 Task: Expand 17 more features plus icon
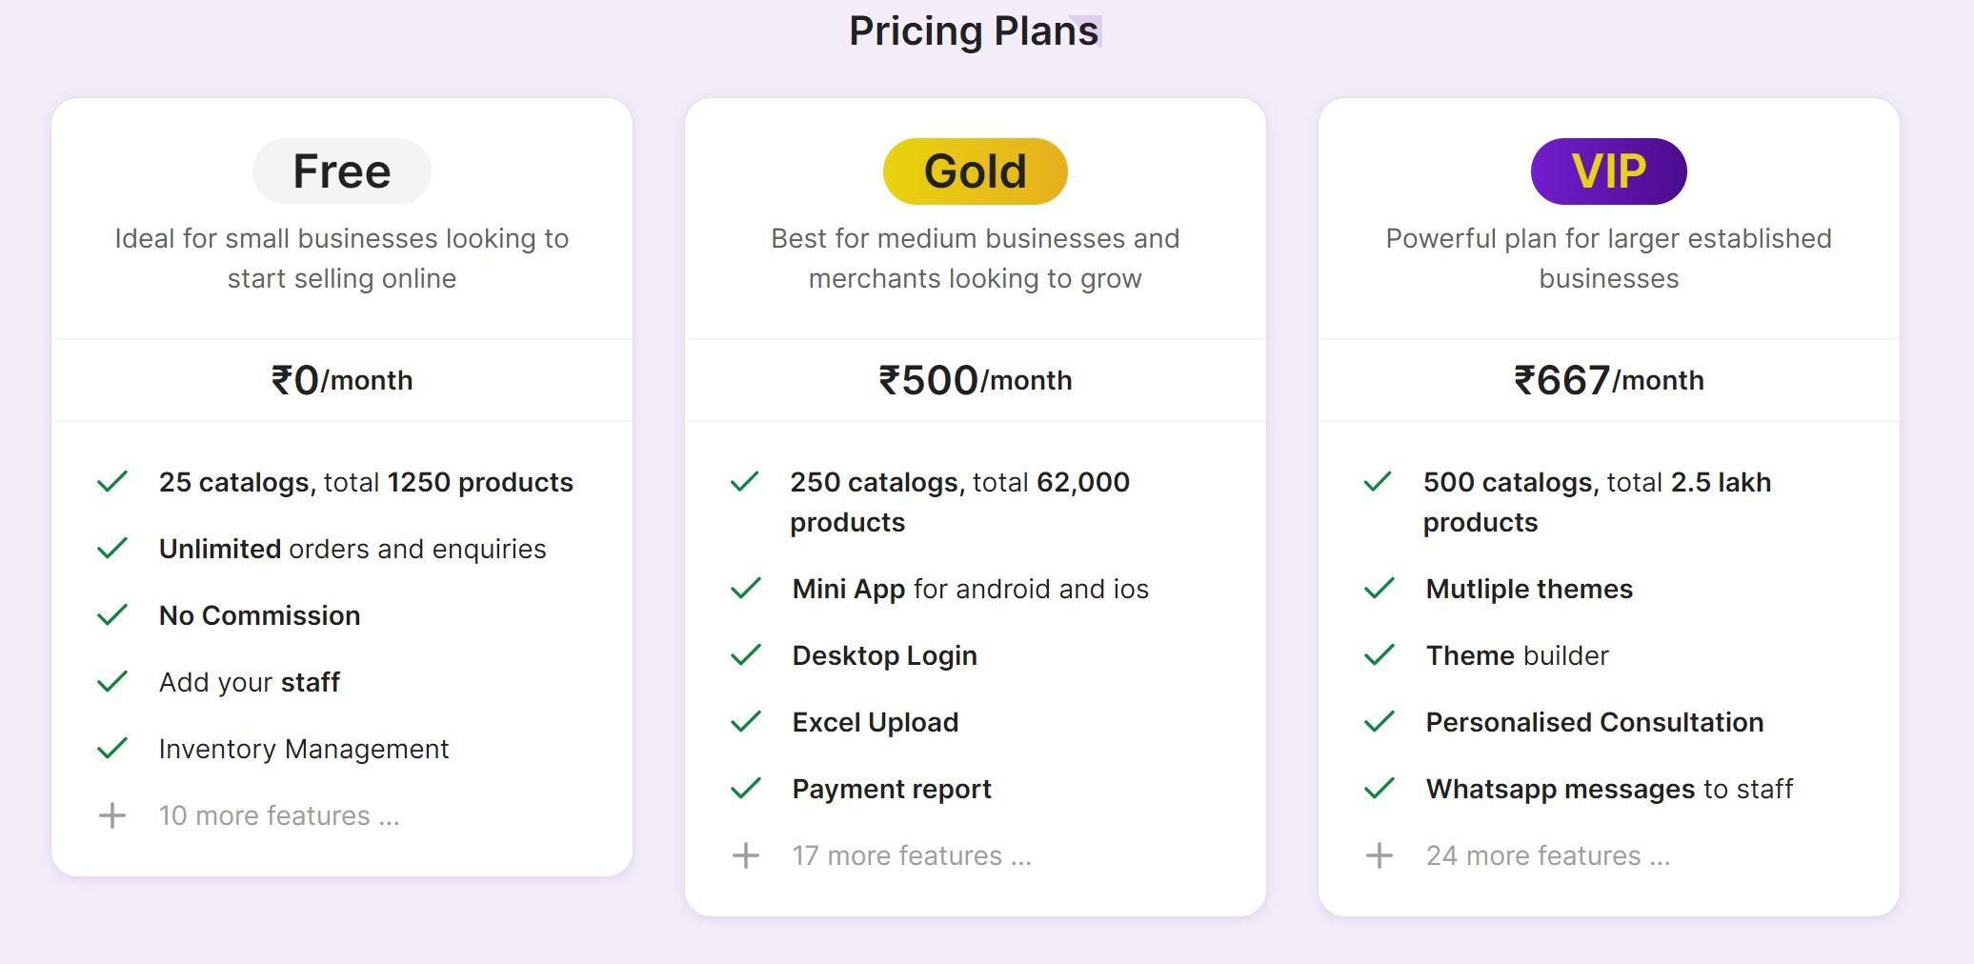point(746,855)
